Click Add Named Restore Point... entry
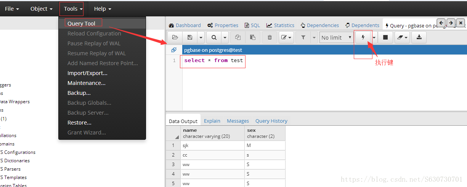This screenshot has height=187, width=467. [x=102, y=63]
